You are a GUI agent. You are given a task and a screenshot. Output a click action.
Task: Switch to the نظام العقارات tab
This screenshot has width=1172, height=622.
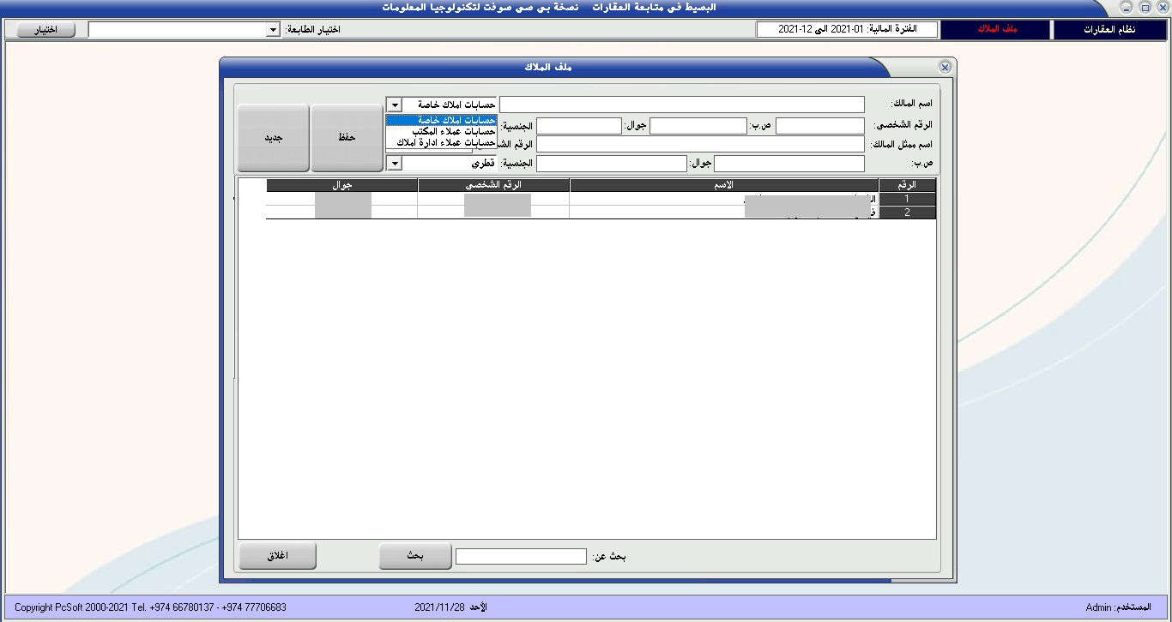1109,30
